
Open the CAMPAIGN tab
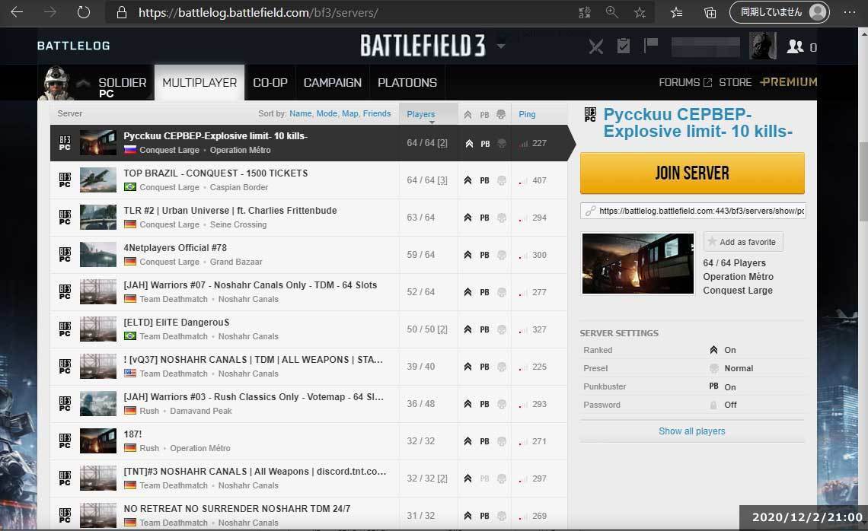pos(332,82)
